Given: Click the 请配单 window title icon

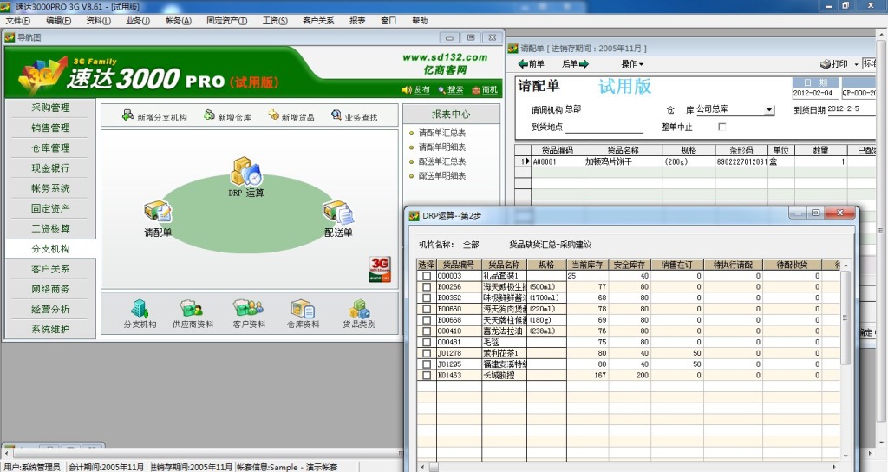Looking at the screenshot, I should [x=513, y=49].
